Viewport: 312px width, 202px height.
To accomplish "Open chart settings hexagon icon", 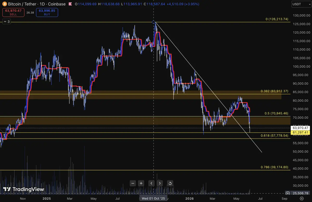I will [x=301, y=198].
